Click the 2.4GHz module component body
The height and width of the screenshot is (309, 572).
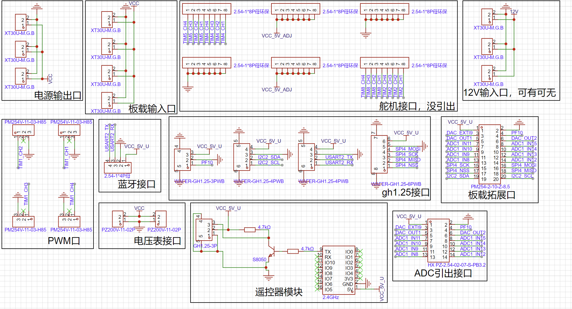point(338,271)
